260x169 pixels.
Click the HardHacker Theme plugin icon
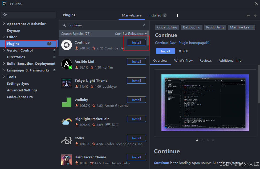(x=67, y=160)
